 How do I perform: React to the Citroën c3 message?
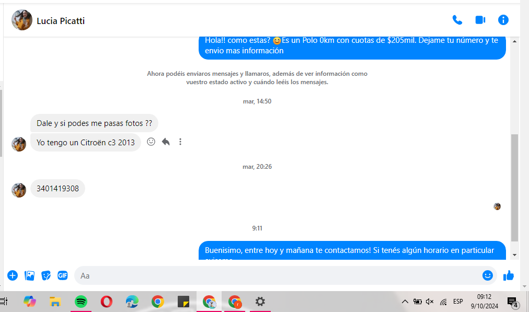(x=151, y=142)
